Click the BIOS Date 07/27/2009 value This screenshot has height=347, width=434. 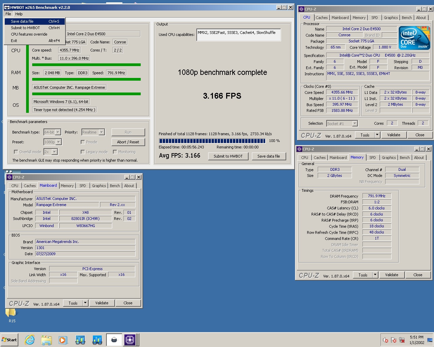(x=85, y=254)
